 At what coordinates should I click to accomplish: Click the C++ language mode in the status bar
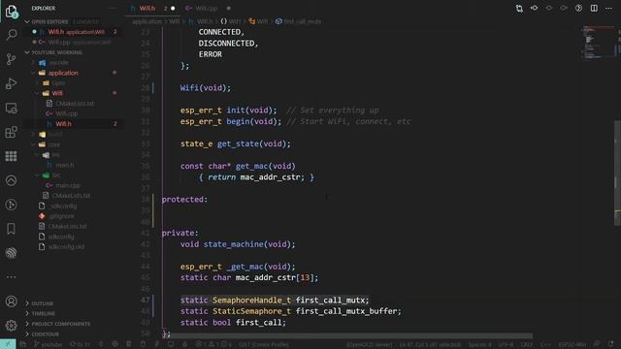click(545, 344)
